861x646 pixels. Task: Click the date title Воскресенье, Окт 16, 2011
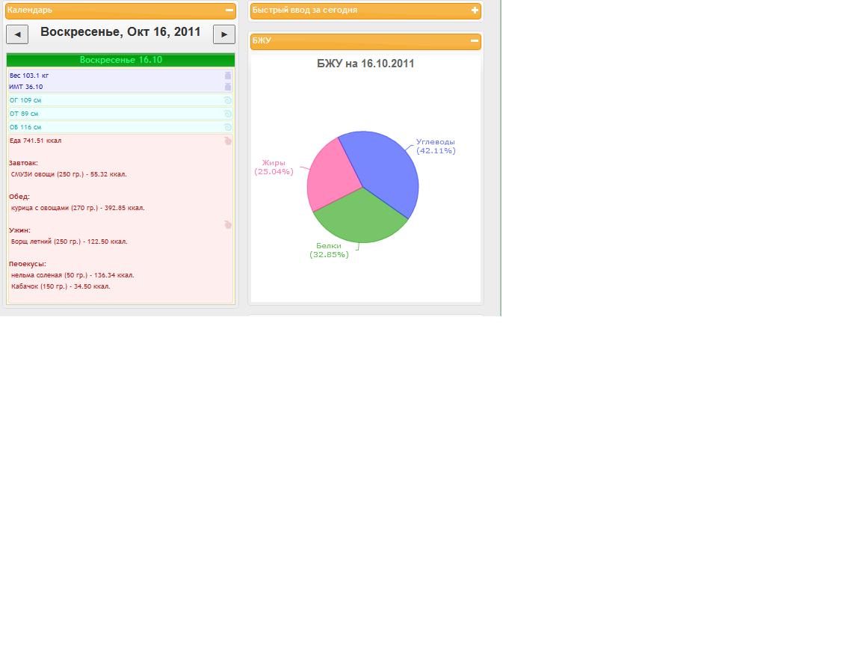point(121,32)
